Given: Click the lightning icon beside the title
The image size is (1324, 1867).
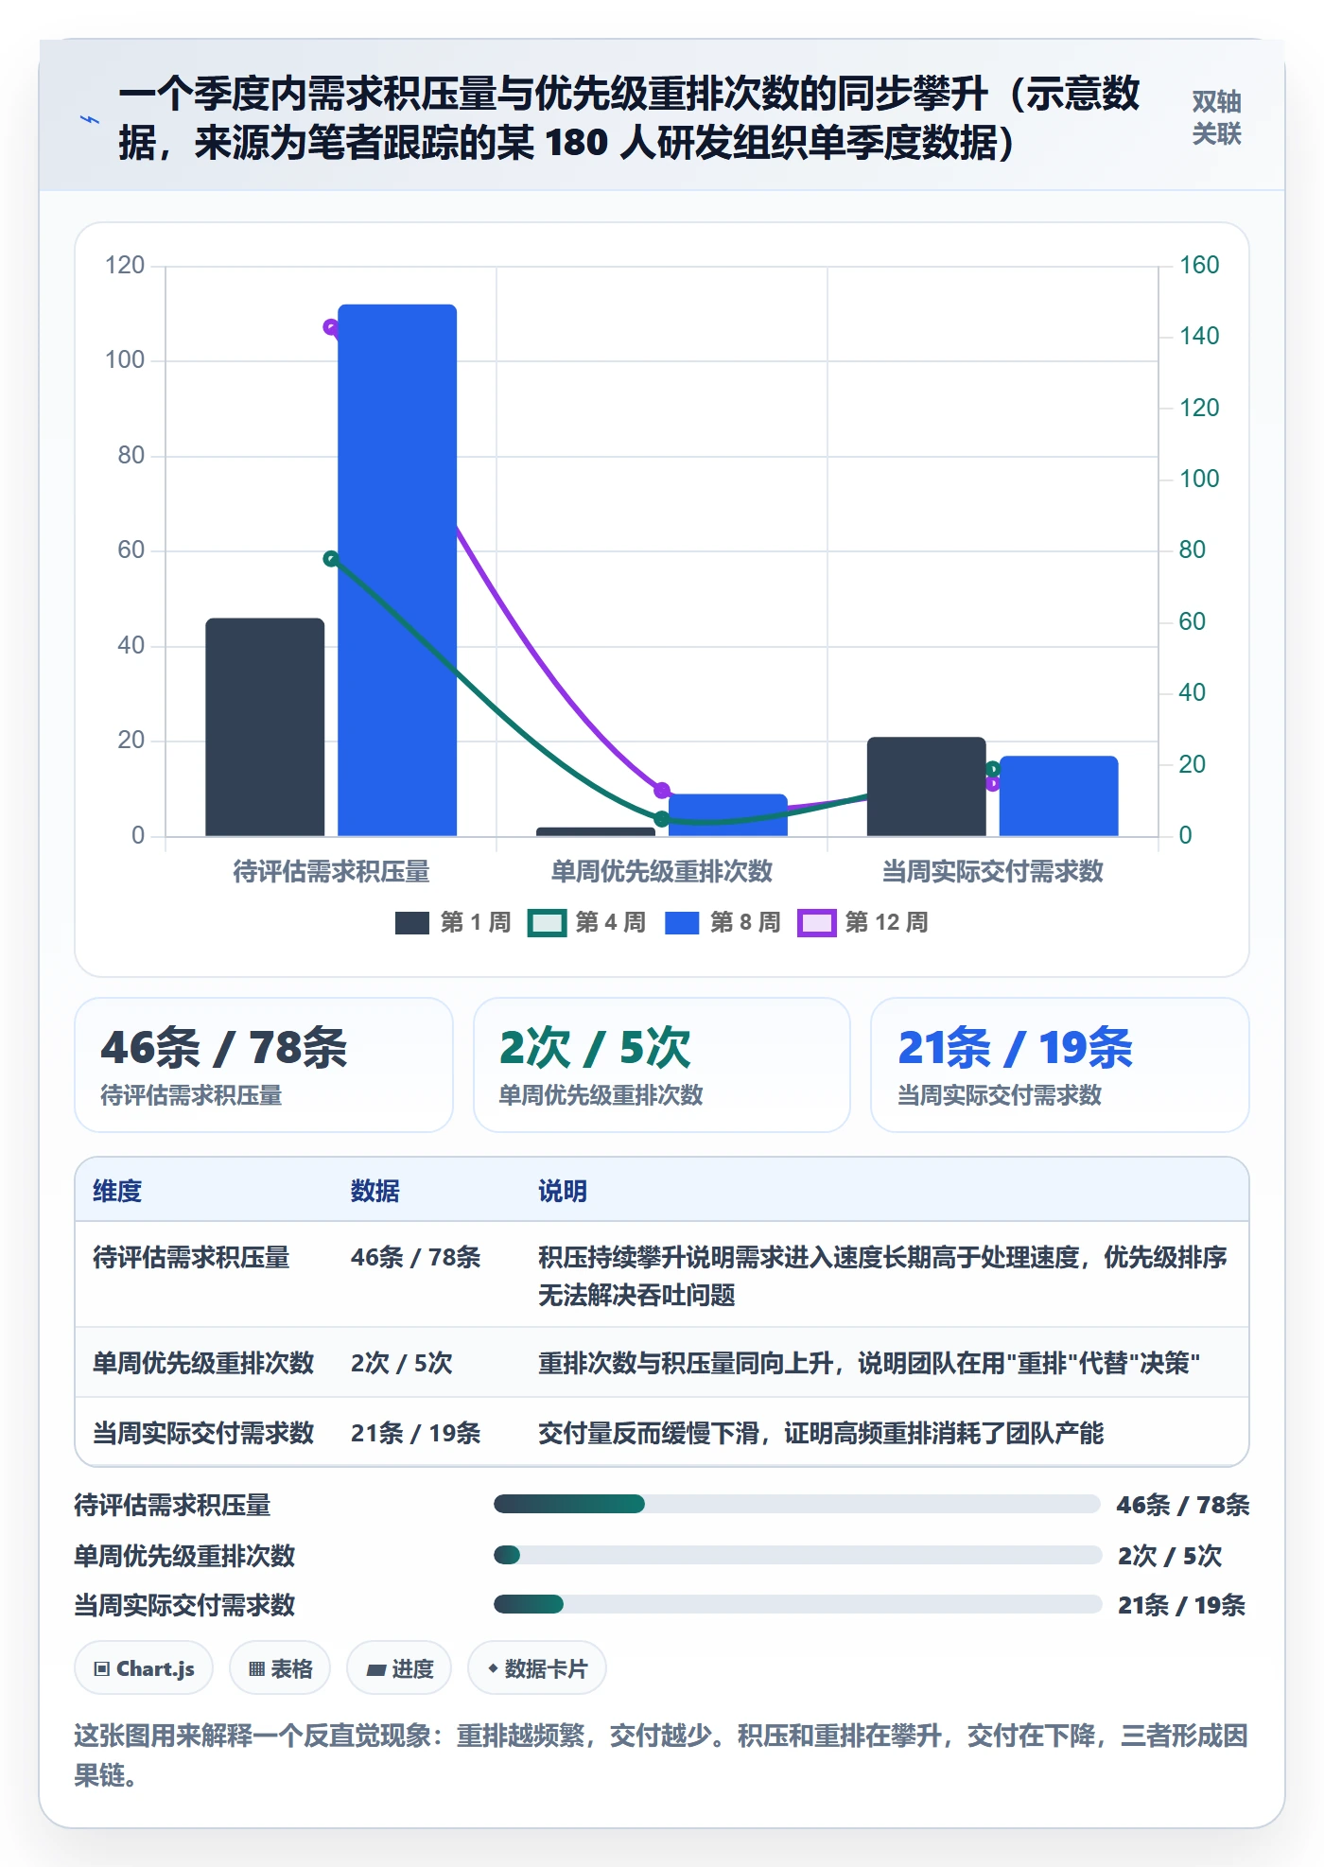Looking at the screenshot, I should coord(90,119).
